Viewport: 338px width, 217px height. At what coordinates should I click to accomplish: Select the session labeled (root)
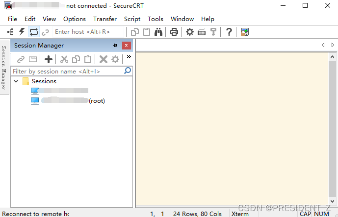(68, 101)
